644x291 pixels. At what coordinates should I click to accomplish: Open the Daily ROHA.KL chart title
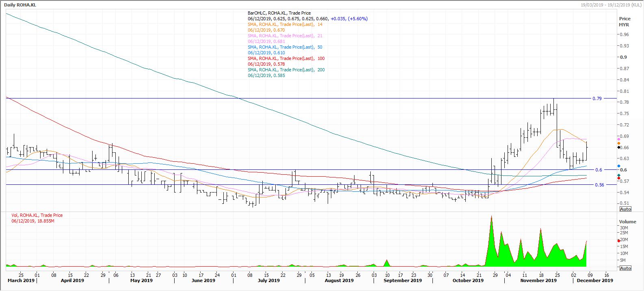pos(19,4)
